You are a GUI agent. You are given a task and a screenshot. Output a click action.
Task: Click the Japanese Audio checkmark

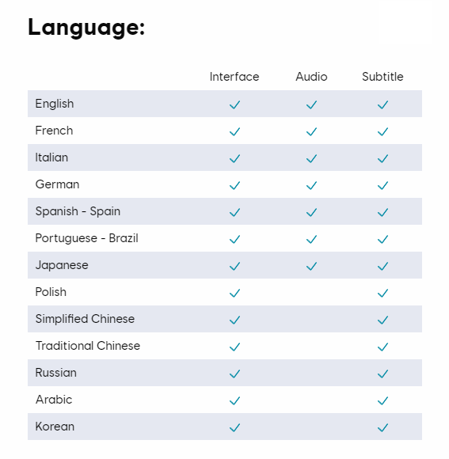(x=311, y=267)
